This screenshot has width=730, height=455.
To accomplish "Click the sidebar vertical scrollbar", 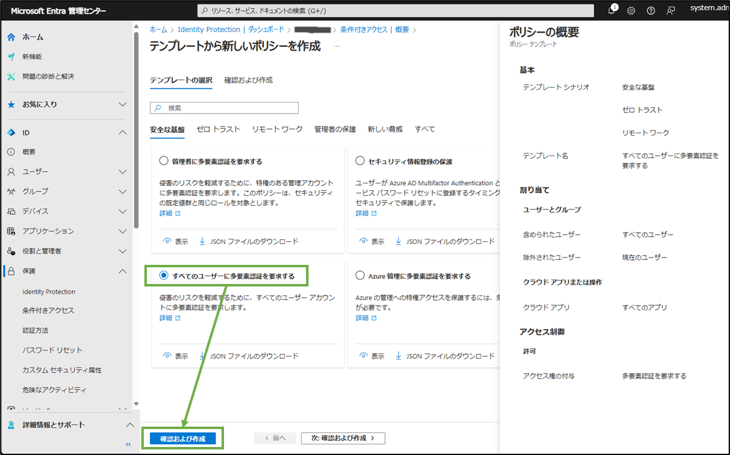I will pyautogui.click(x=136, y=130).
